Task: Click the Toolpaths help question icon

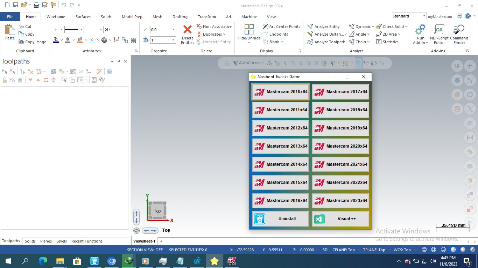Action: click(x=110, y=72)
